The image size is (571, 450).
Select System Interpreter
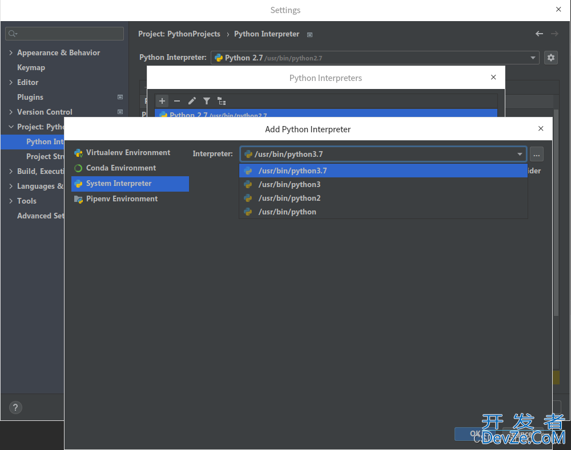tap(130, 184)
